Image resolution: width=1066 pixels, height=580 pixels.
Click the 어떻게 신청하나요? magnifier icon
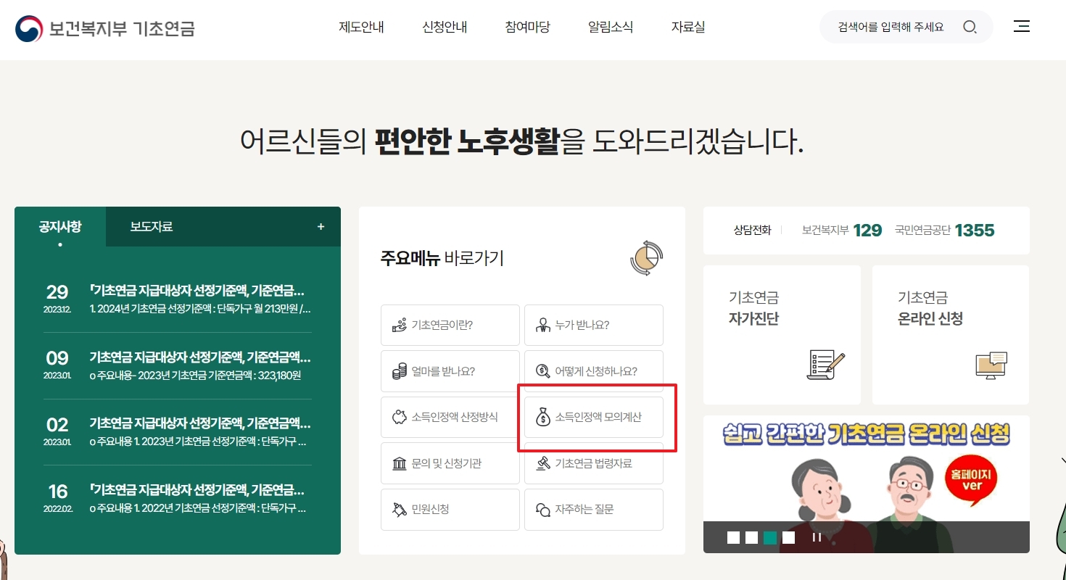pos(542,371)
